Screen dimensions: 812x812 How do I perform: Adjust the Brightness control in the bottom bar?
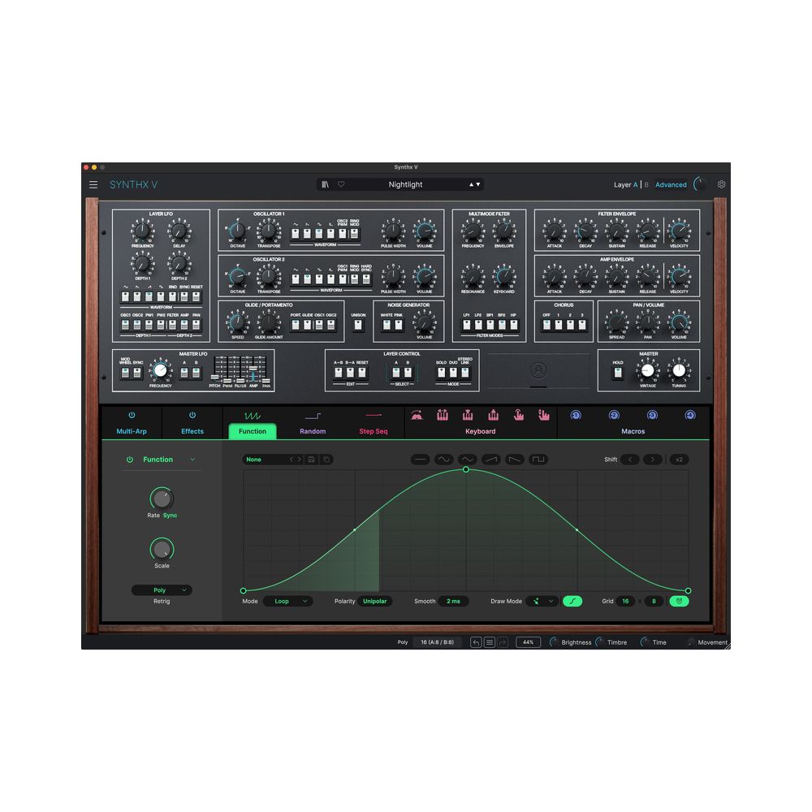554,641
